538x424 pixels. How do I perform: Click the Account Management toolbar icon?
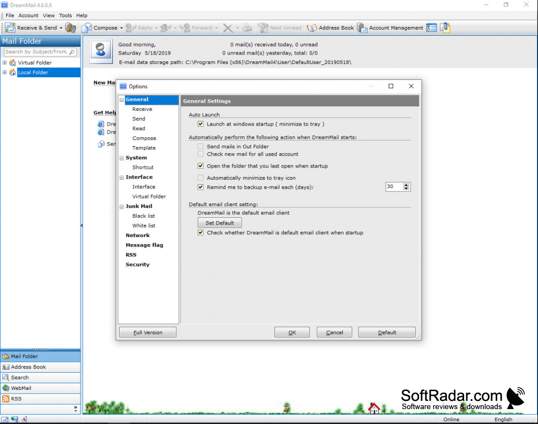coord(362,28)
